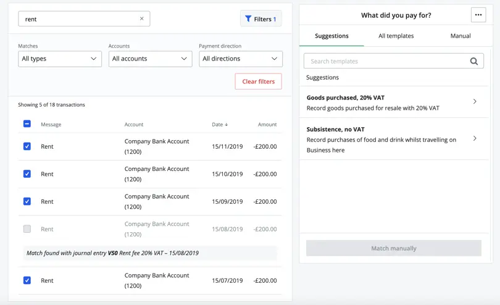Screen dimensions: 500x305
Task: Click 'Record goods purchased for resale' description
Action: tap(373, 108)
